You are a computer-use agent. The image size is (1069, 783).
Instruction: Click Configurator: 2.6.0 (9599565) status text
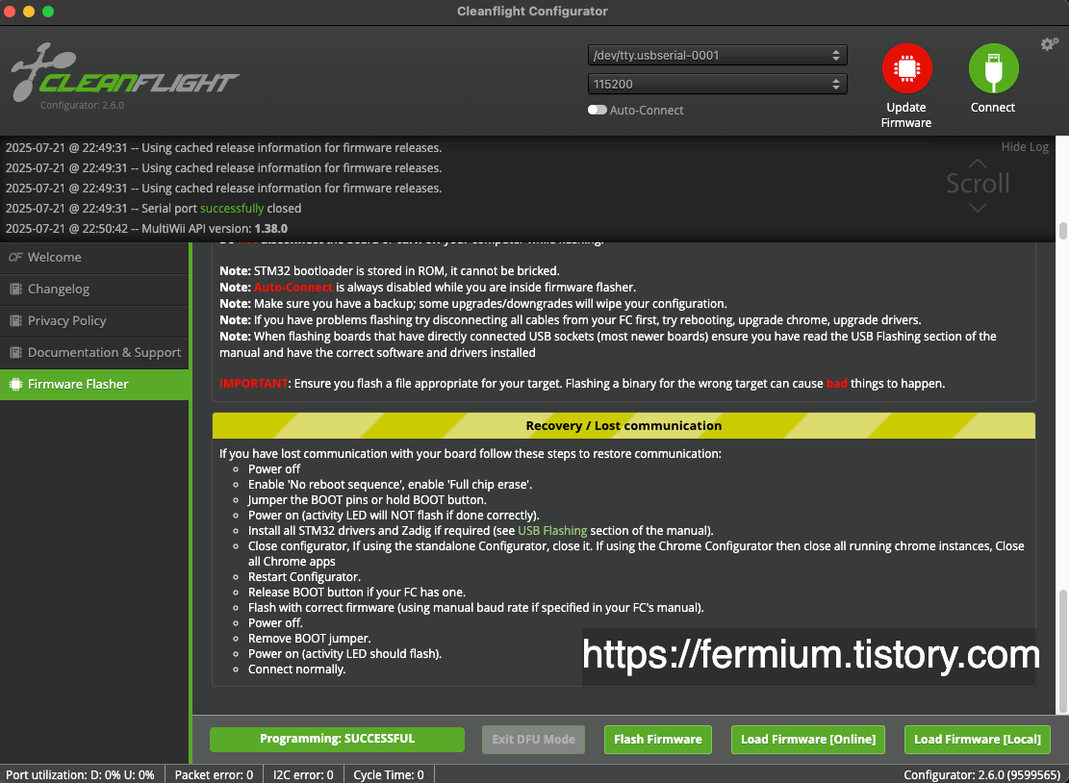pos(981,774)
